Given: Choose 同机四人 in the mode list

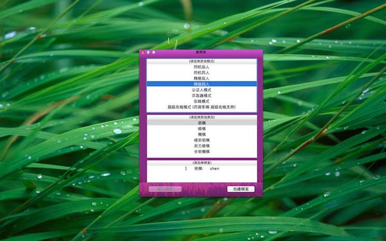Looking at the screenshot, I should click(201, 73).
